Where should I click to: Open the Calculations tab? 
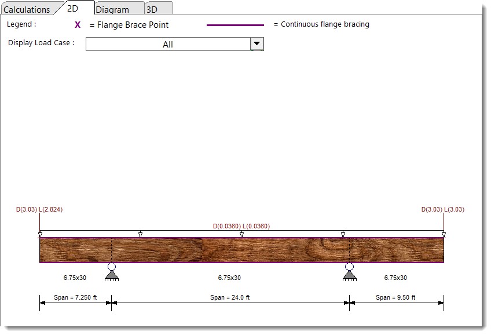tap(27, 9)
